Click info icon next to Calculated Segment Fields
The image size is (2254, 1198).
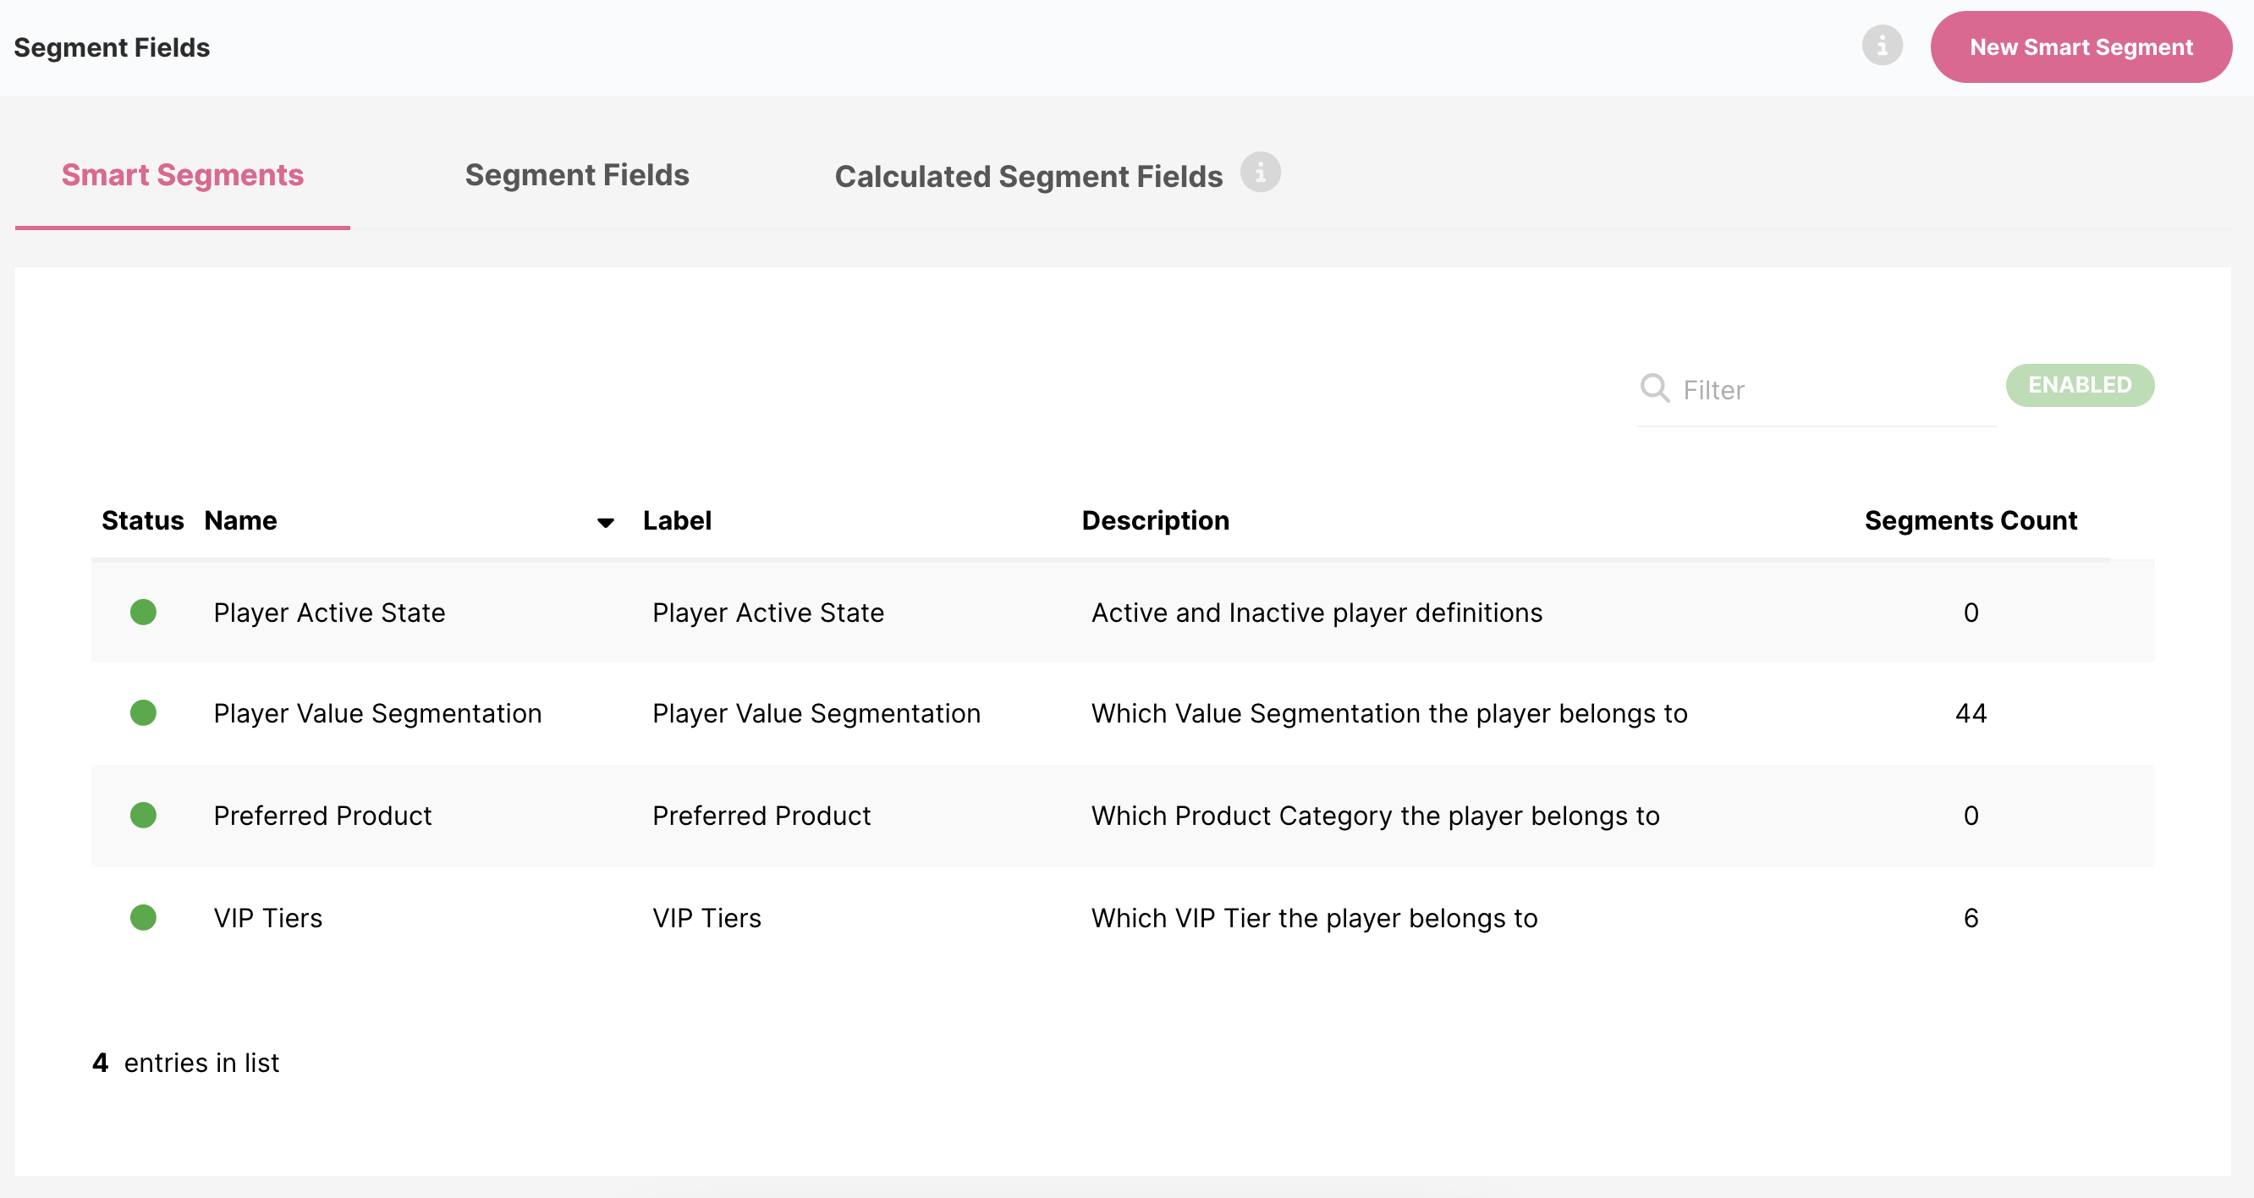click(1260, 173)
